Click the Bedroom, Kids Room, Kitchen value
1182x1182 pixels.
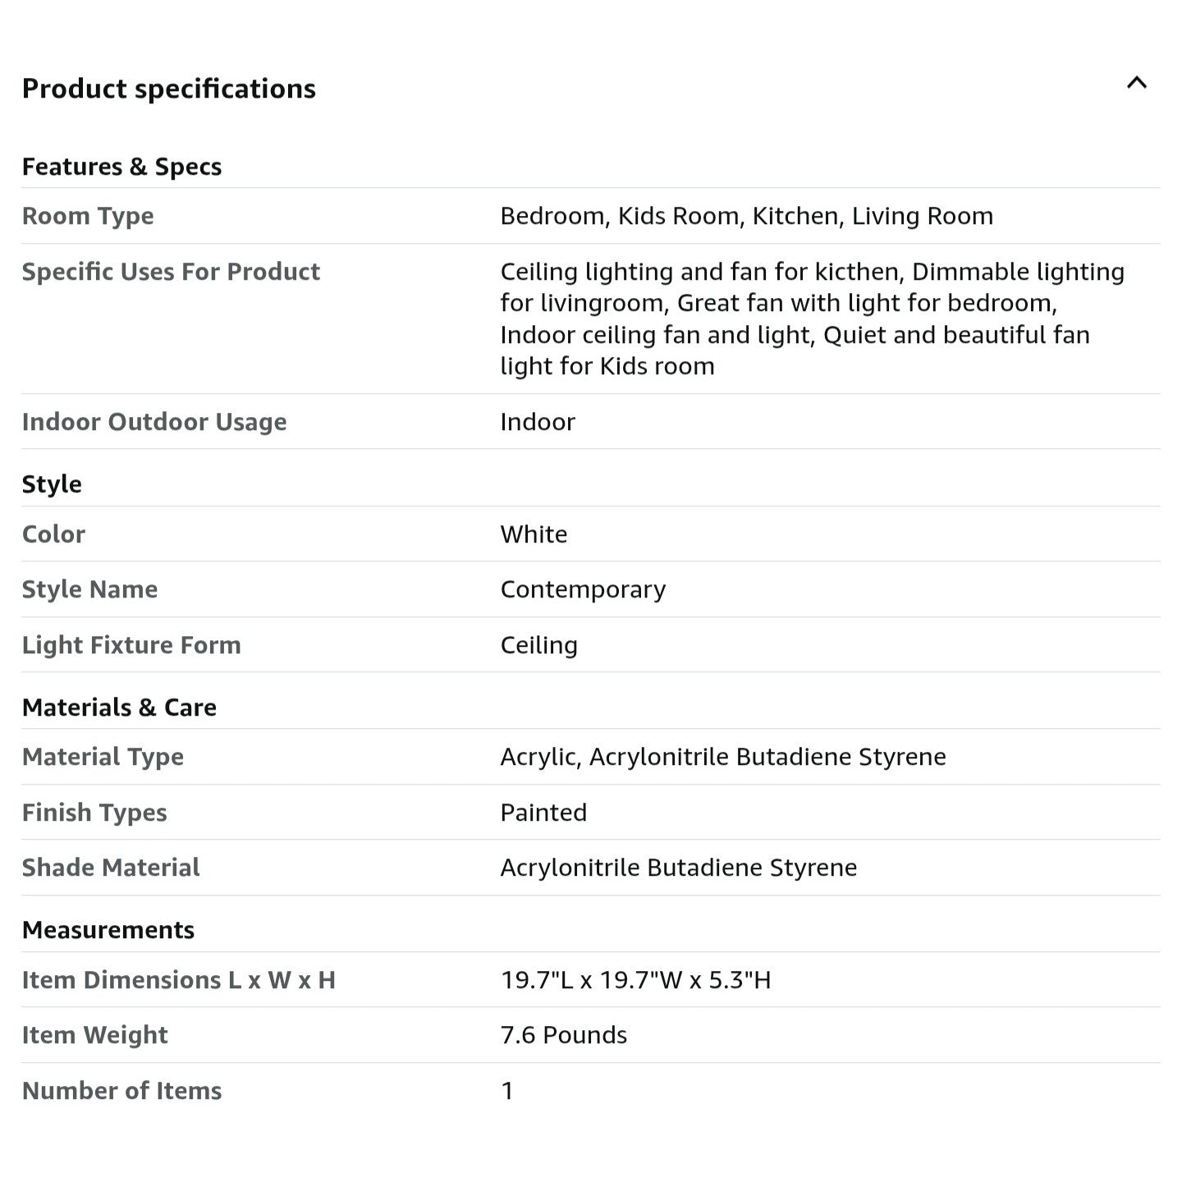746,216
